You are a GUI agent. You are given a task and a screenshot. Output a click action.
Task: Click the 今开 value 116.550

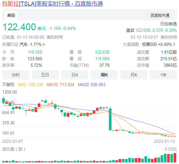click(35, 52)
